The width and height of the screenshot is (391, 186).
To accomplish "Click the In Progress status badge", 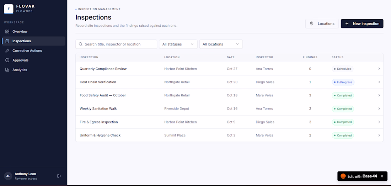I will click(343, 82).
